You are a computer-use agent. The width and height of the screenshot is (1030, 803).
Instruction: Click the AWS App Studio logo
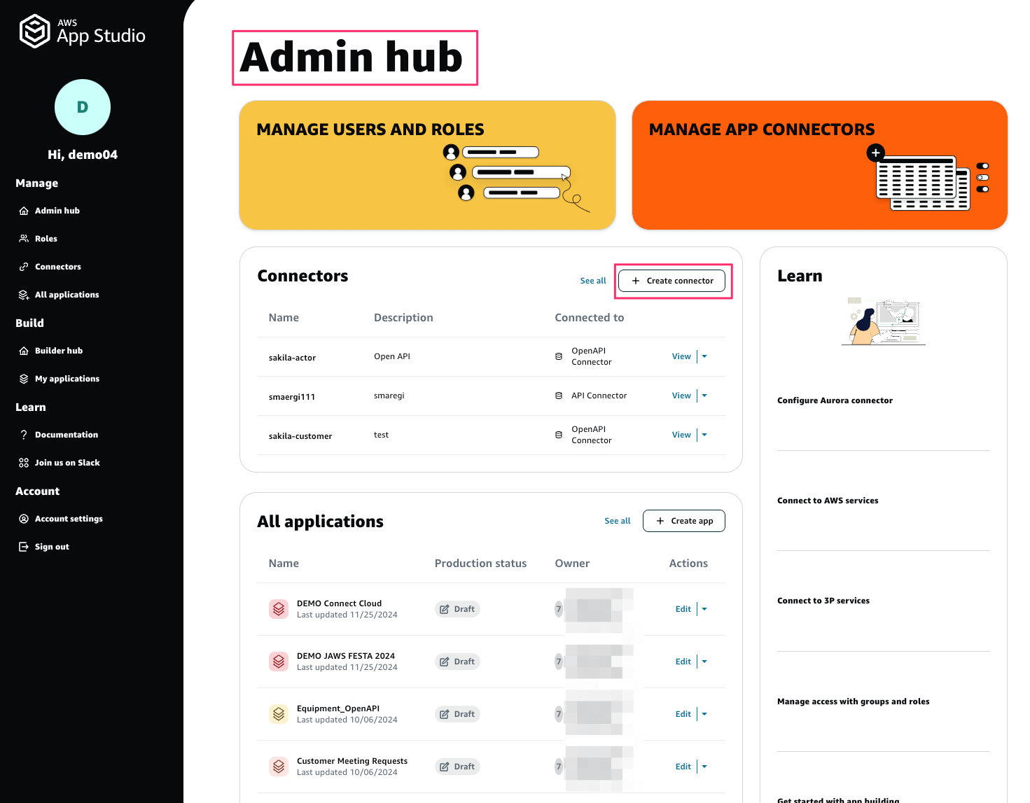[83, 32]
